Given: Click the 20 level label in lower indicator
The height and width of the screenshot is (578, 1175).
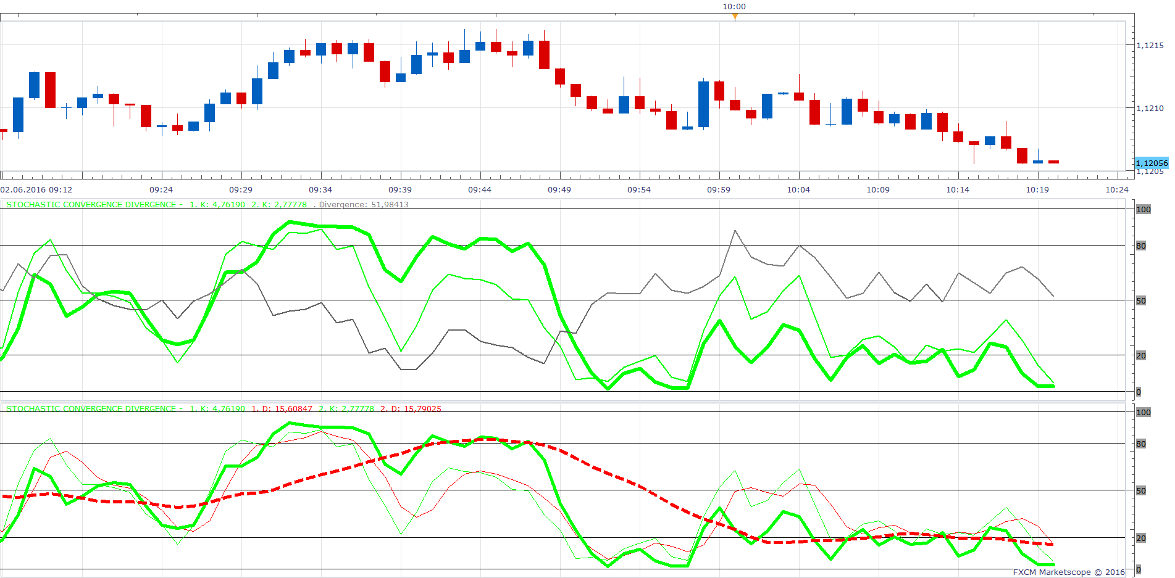Looking at the screenshot, I should click(x=1141, y=538).
